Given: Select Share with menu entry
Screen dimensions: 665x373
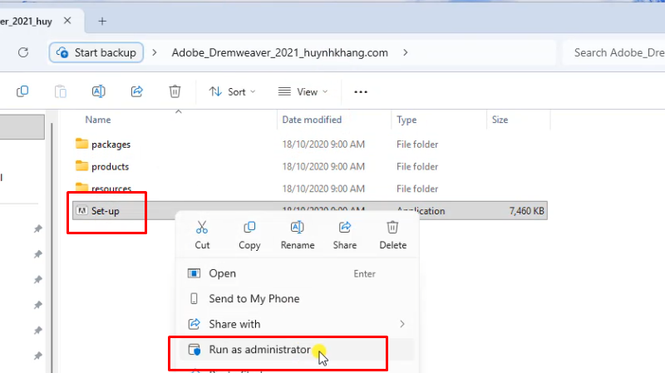Looking at the screenshot, I should pyautogui.click(x=297, y=324).
